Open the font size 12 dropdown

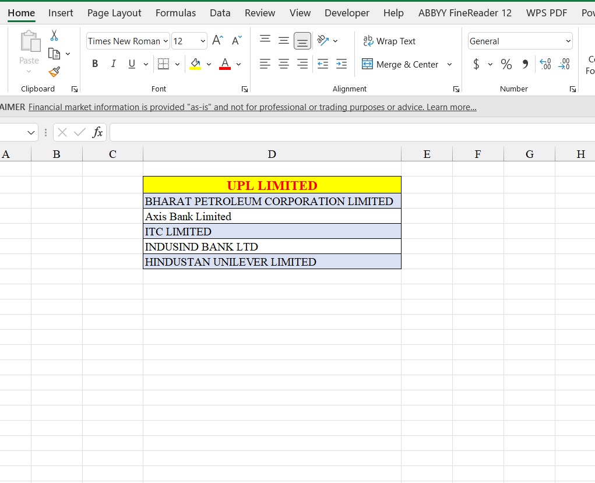[203, 41]
